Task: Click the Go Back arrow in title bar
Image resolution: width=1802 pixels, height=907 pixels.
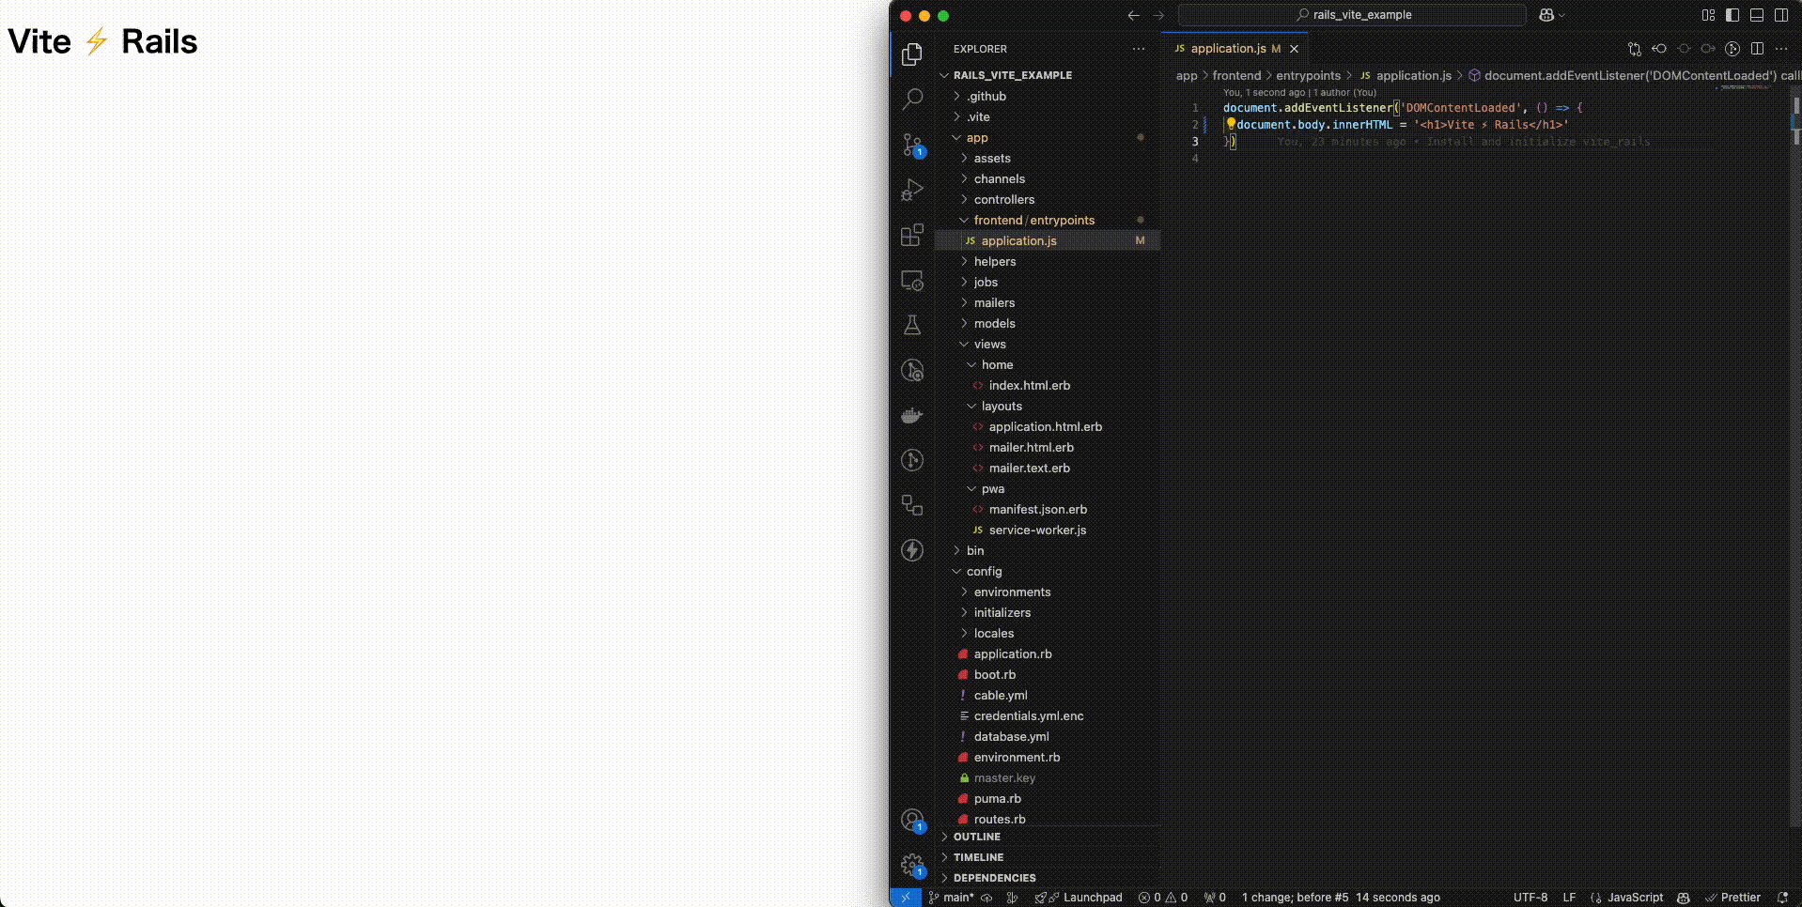Action: coord(1133,15)
